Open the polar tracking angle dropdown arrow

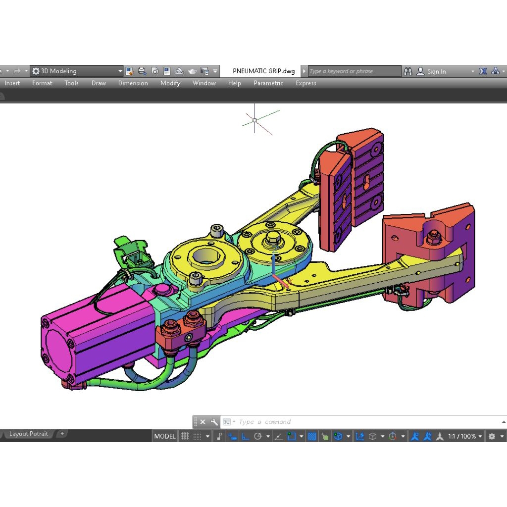268,436
